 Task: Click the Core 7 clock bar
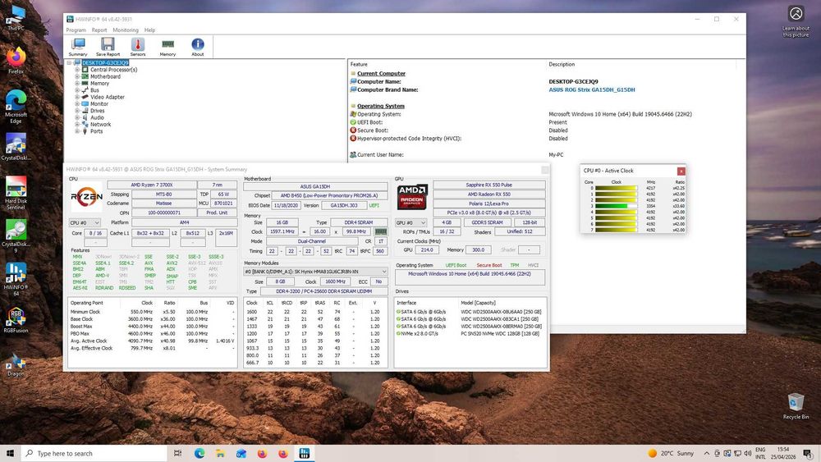[x=617, y=231]
